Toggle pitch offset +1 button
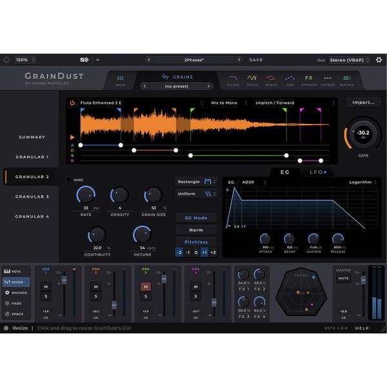The width and height of the screenshot is (387, 387). click(204, 252)
